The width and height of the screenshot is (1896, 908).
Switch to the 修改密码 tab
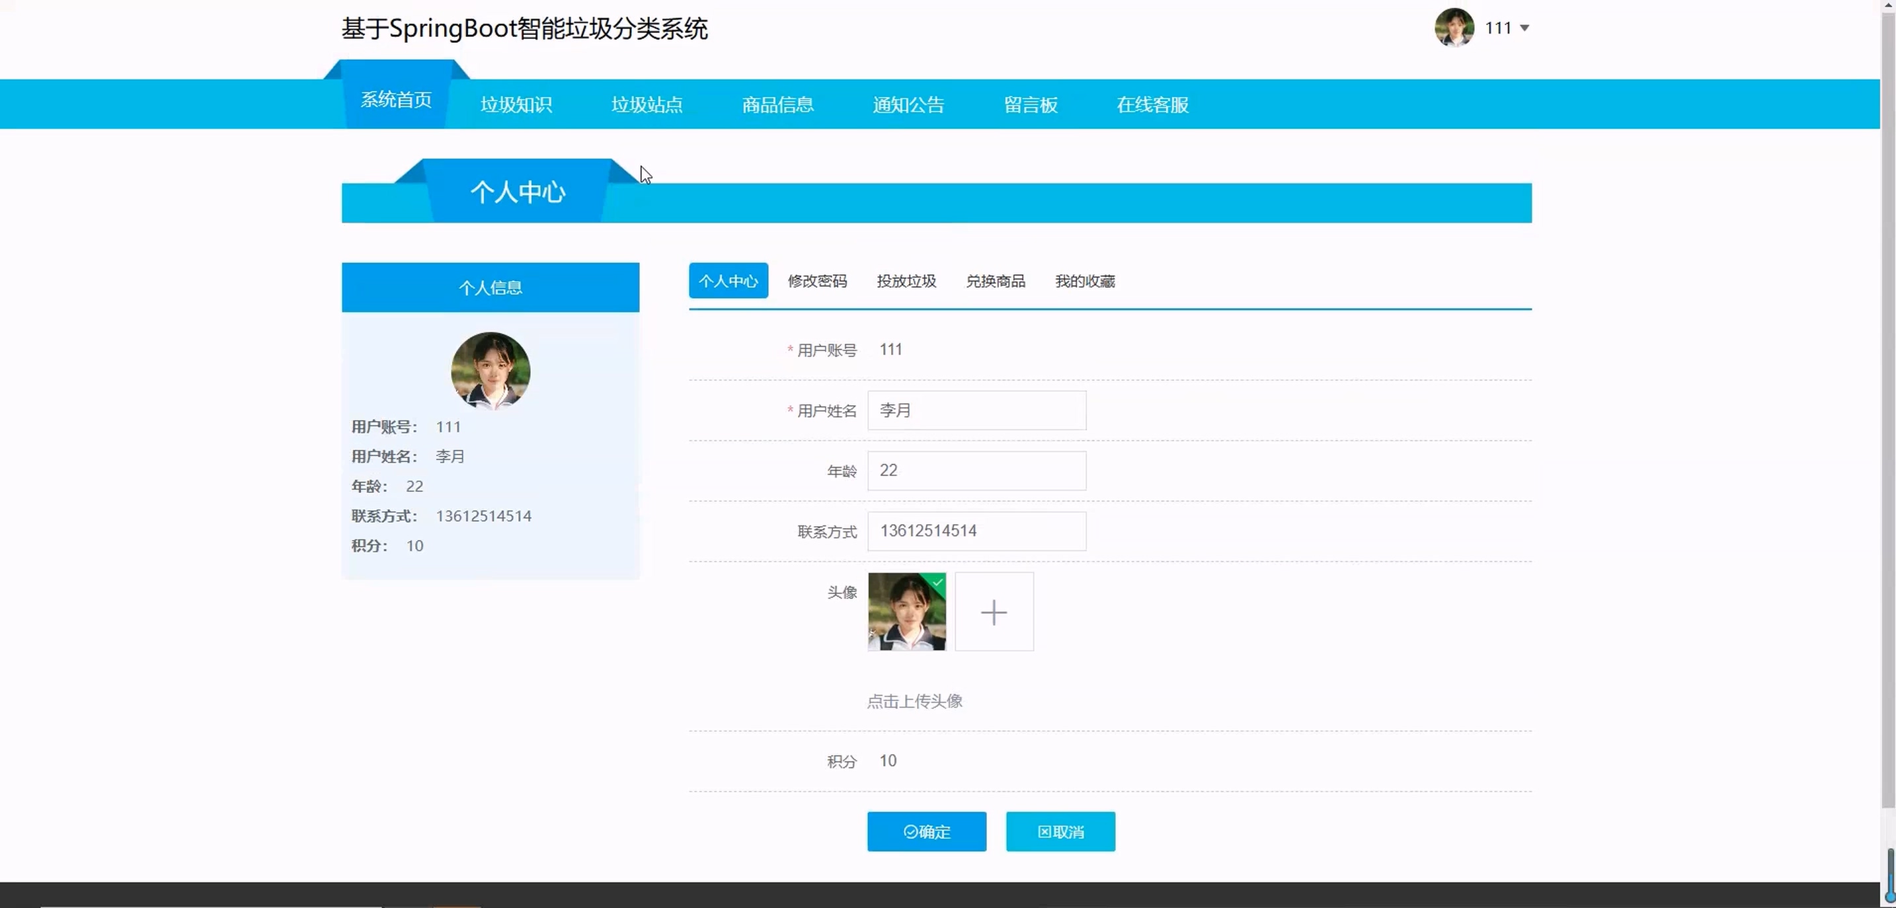817,281
